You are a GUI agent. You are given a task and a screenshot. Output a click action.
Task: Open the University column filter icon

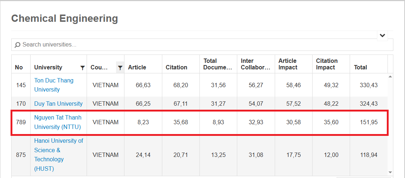tap(82, 68)
